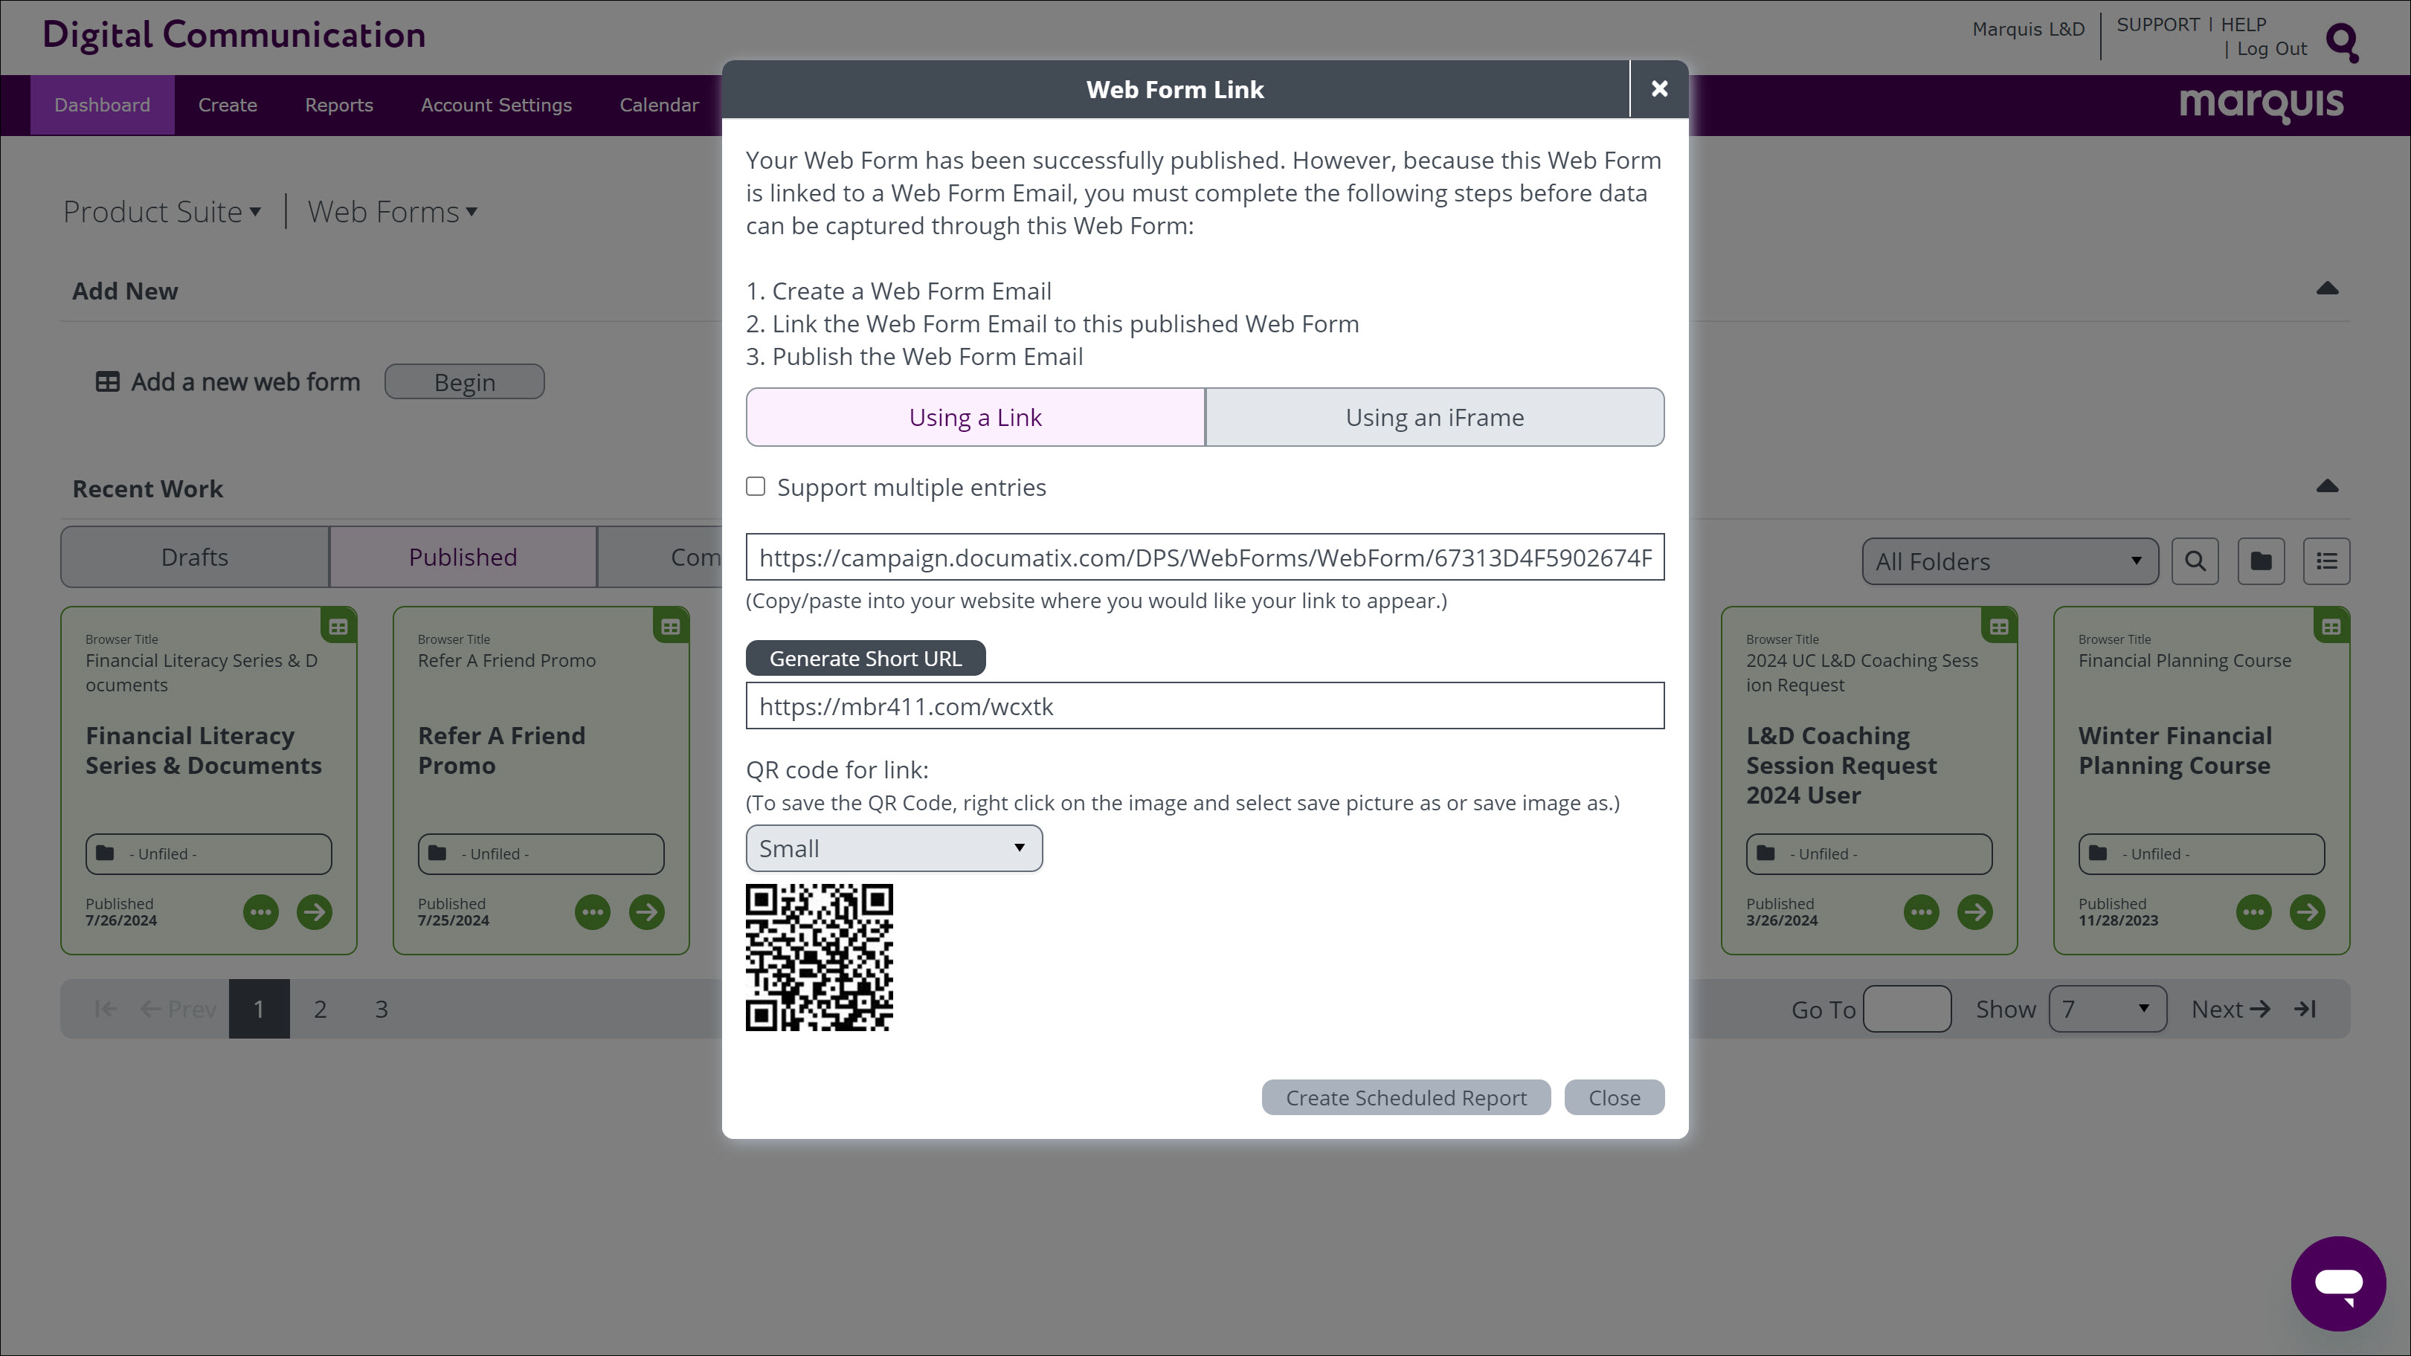Go to Dashboard nav item
This screenshot has height=1356, width=2411.
(102, 105)
